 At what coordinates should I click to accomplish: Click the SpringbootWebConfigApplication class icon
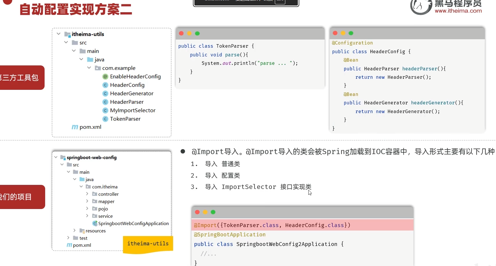point(95,223)
